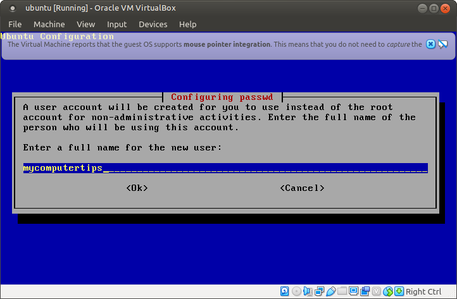Click the don't-show-again notification icon

[x=442, y=44]
